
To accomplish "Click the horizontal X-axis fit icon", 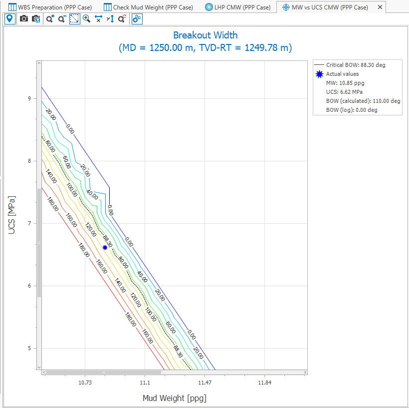I will (x=99, y=19).
